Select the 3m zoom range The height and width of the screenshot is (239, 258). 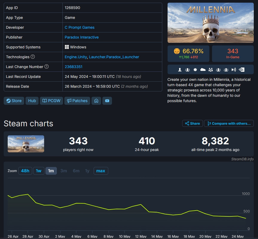[x=63, y=171]
